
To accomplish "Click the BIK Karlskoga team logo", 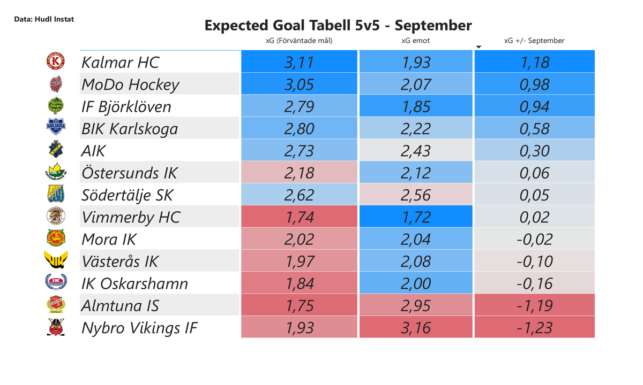I will pyautogui.click(x=56, y=128).
